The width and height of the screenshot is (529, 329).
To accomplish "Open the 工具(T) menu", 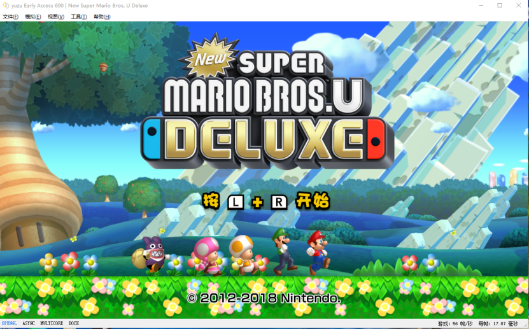I will 78,17.
